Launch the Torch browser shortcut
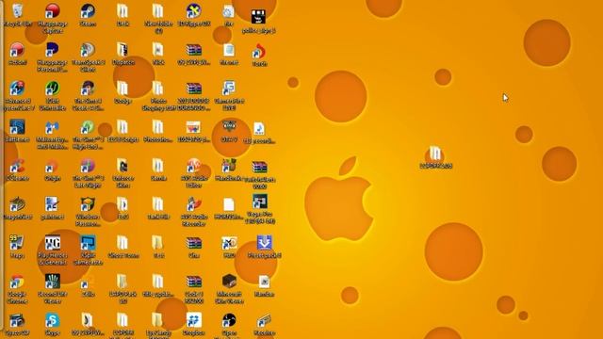 (x=260, y=55)
